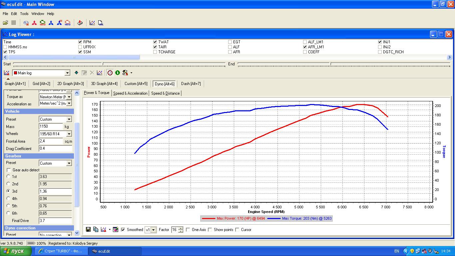Enable the EGT channel checkbox
The image size is (455, 256).
point(230,42)
